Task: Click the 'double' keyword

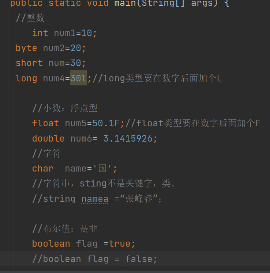Action: (48, 138)
